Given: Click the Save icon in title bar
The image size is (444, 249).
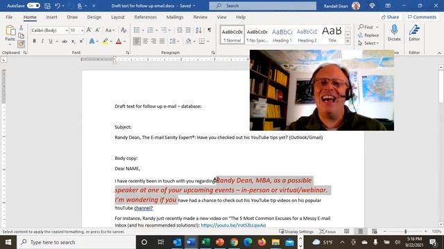Looking at the screenshot, I should (x=47, y=6).
